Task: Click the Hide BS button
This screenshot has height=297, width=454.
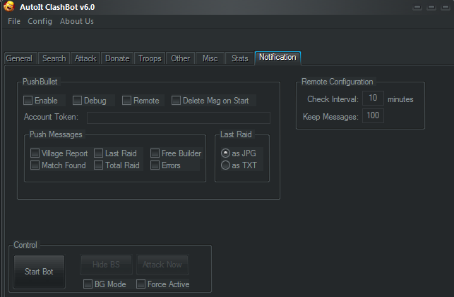Action: [106, 265]
